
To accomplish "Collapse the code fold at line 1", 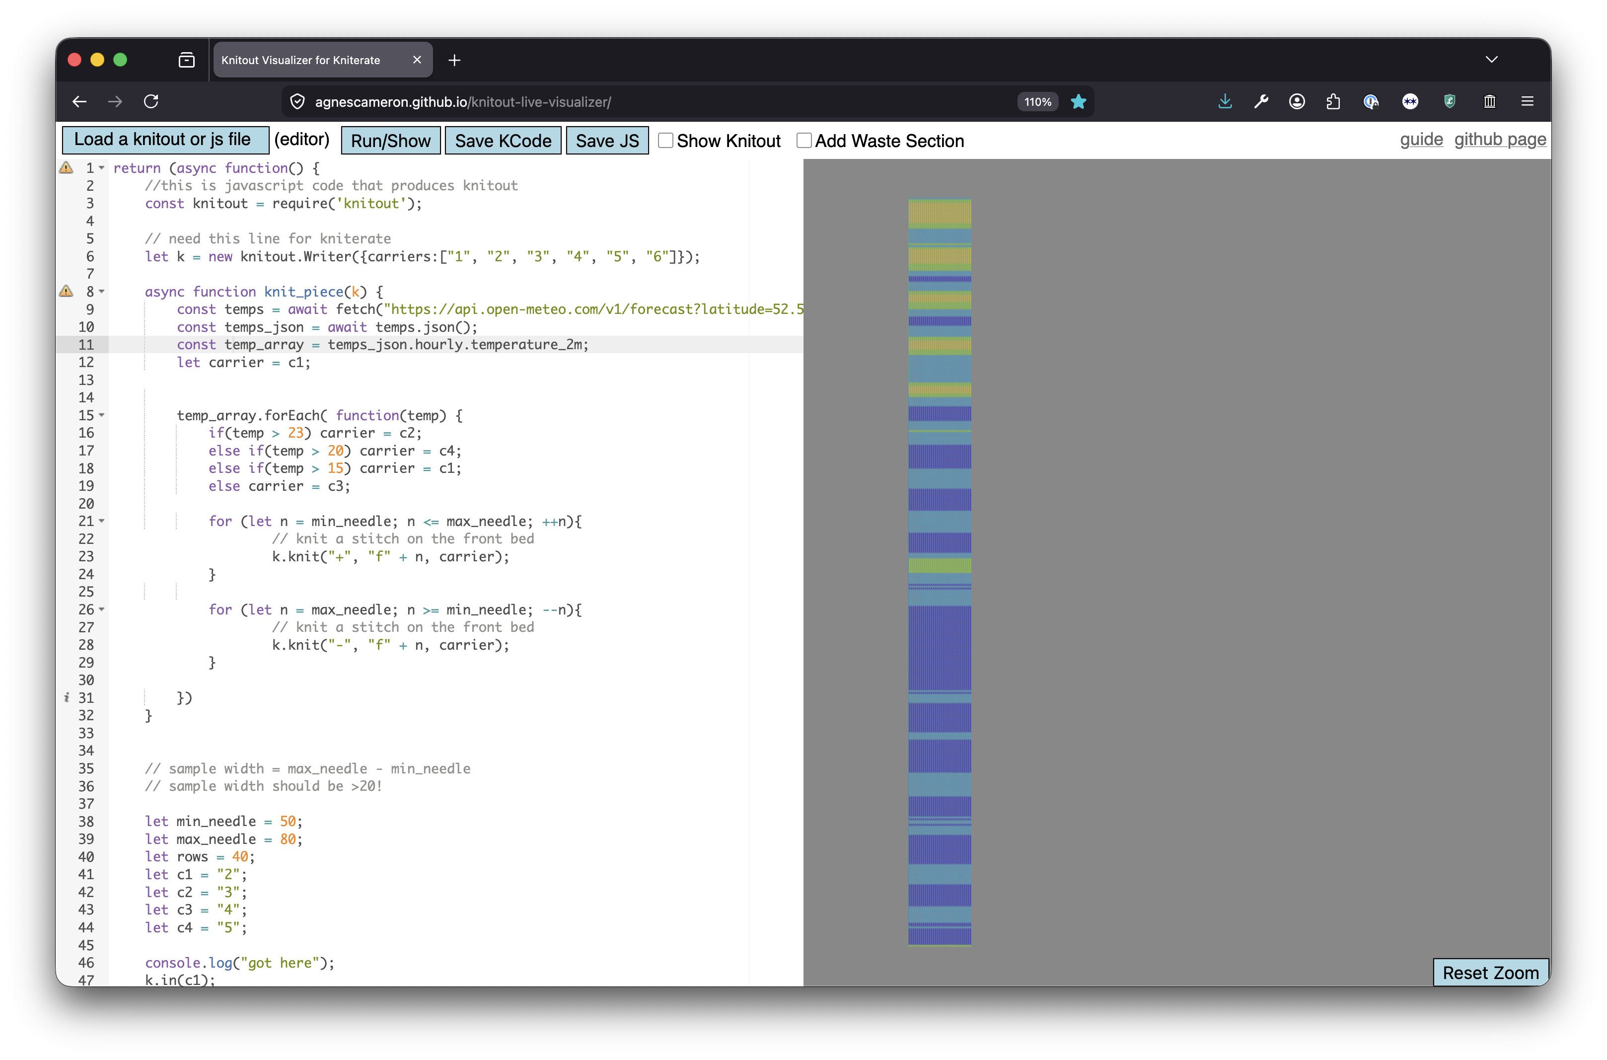I will (x=102, y=168).
